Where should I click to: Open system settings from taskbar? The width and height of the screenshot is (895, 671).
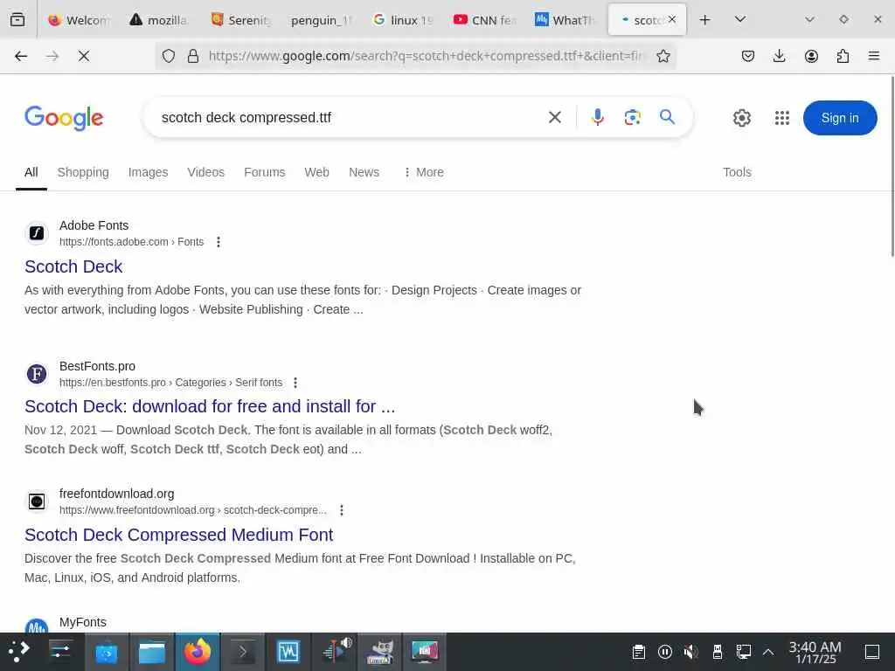click(60, 652)
